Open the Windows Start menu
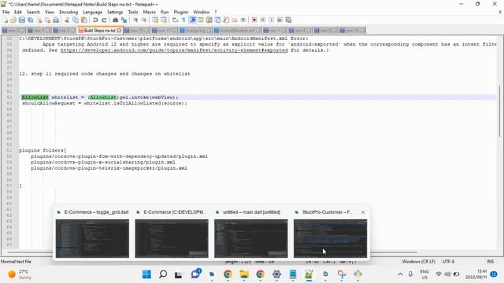This screenshot has width=504, height=283. point(146,274)
